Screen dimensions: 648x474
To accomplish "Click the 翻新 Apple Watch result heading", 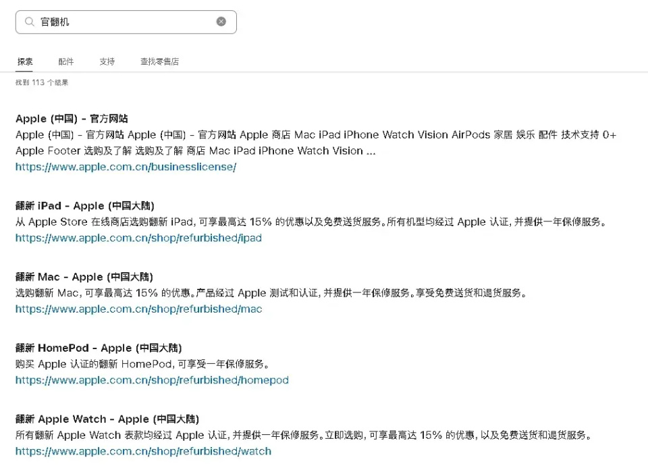I will click(107, 419).
